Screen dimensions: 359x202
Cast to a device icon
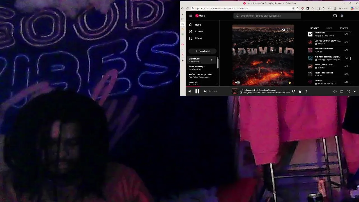(x=335, y=16)
